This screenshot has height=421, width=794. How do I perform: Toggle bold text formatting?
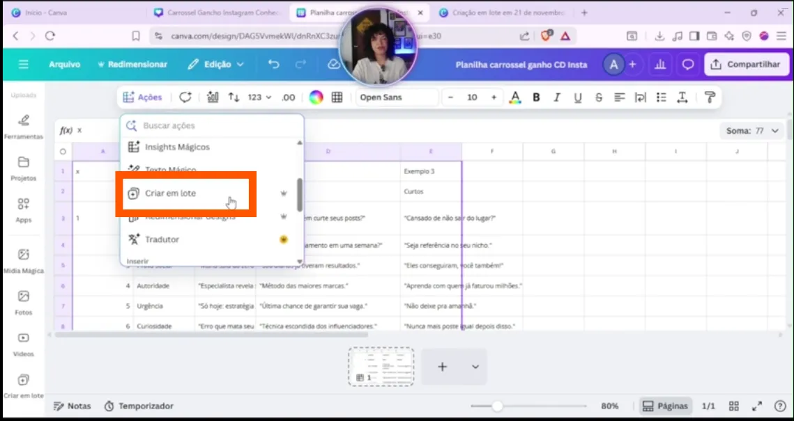tap(536, 97)
